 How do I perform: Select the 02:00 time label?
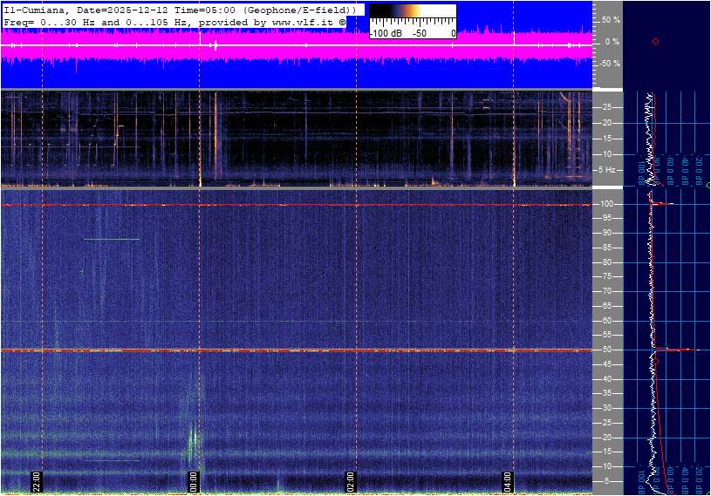(x=352, y=482)
